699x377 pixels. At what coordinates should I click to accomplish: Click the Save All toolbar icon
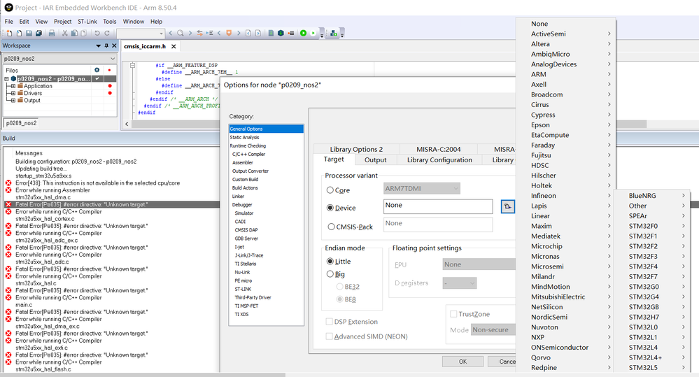point(38,33)
